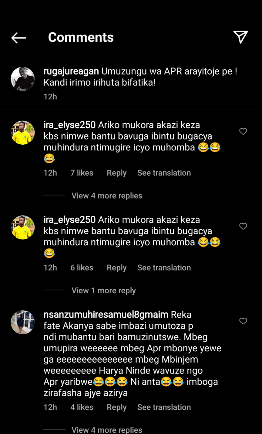
Task: See translation of the 7-likes comment
Action: pos(164,173)
